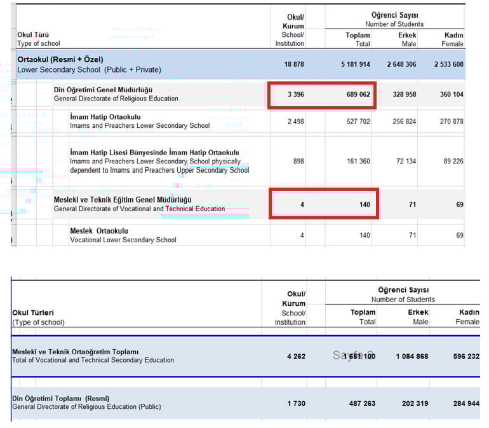Screen dimensions: 489x428
Task: Click the highlighted total 689 062
Action: 358,95
